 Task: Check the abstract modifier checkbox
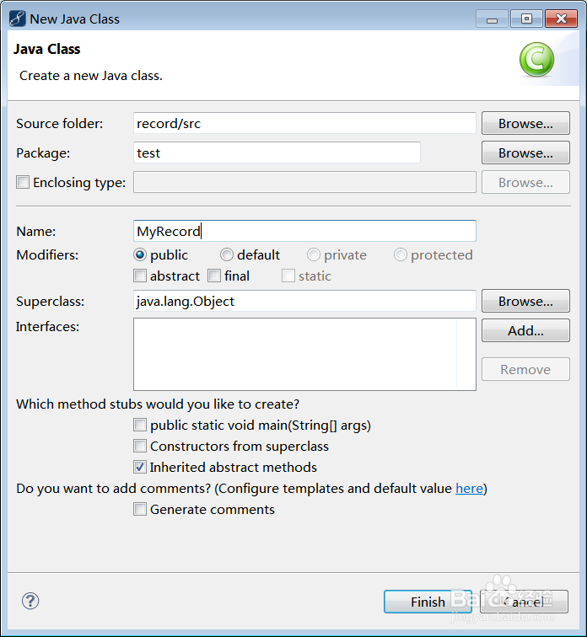click(x=140, y=276)
